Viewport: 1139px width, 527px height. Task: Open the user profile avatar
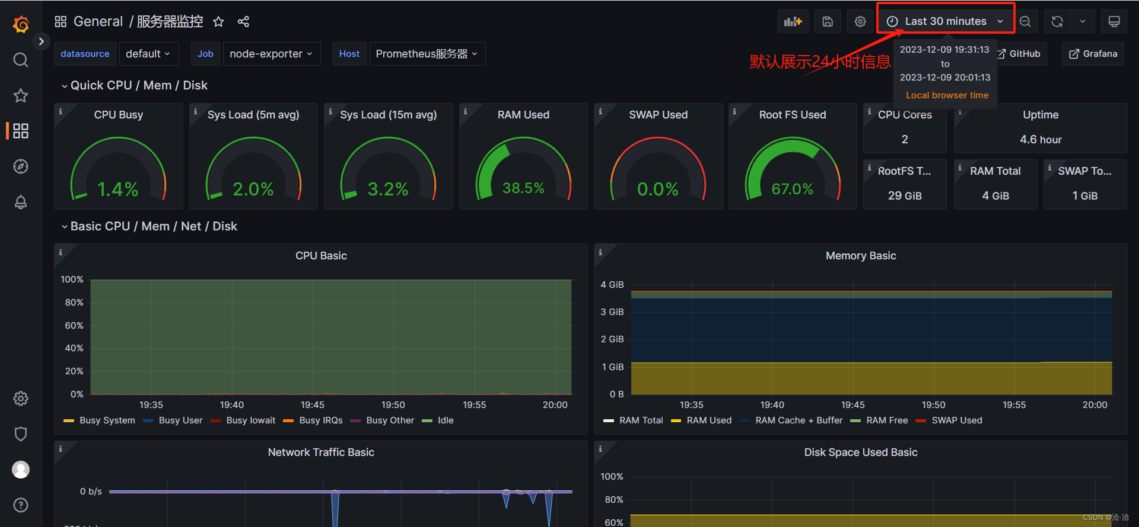click(x=21, y=470)
